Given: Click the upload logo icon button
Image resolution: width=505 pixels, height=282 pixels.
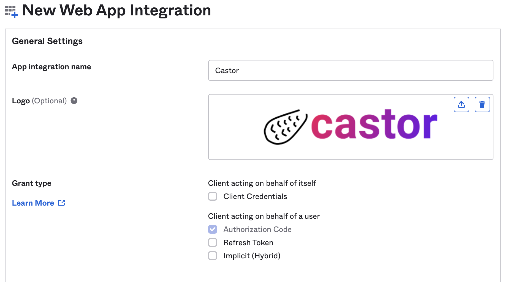Looking at the screenshot, I should 461,104.
